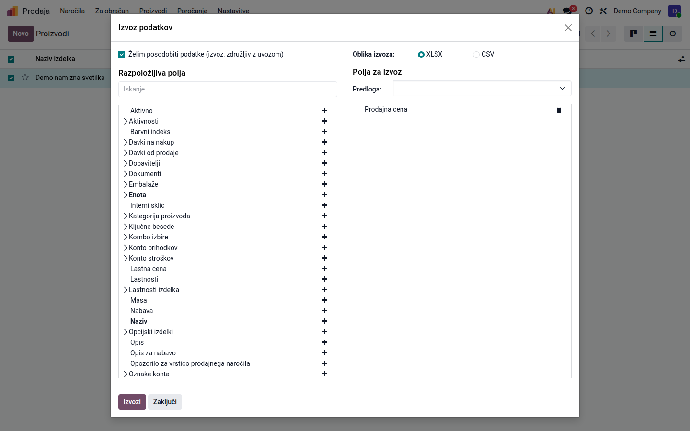690x431 pixels.
Task: Add the Aktivno field to export
Action: tap(324, 111)
